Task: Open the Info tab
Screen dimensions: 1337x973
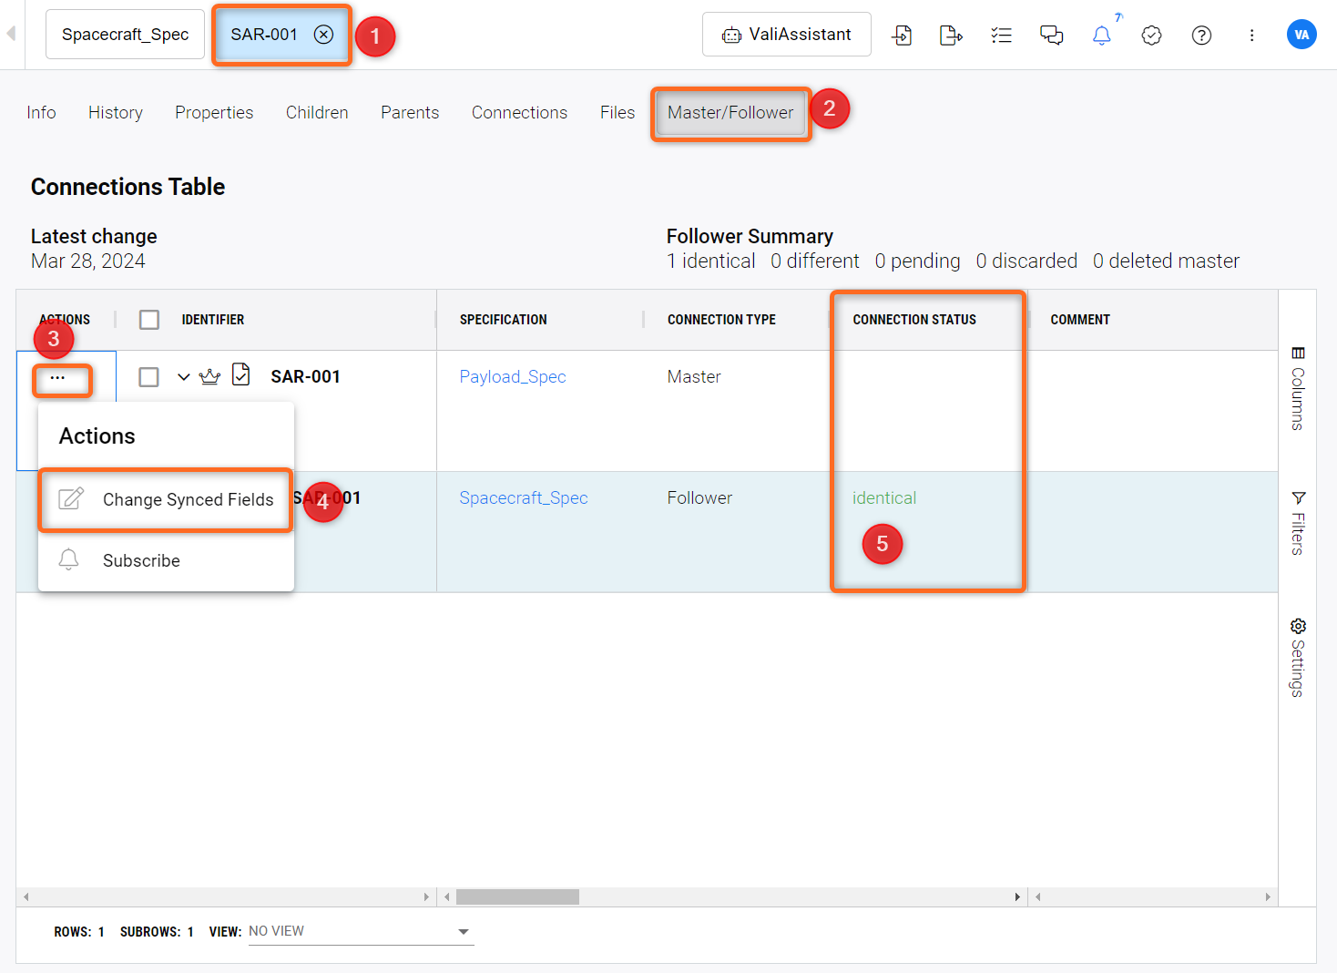Action: click(x=41, y=112)
